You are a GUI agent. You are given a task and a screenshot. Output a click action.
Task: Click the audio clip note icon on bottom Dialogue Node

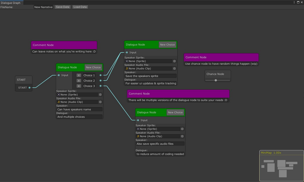tap(138, 136)
